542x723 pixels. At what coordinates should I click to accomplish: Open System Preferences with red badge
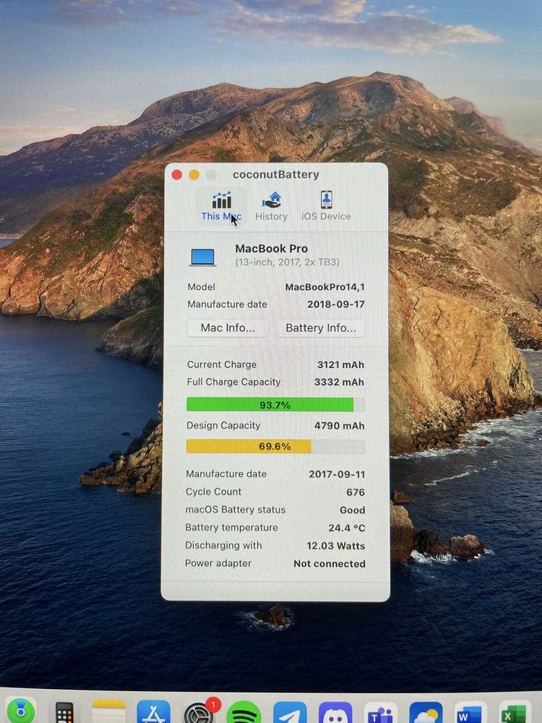tap(199, 712)
